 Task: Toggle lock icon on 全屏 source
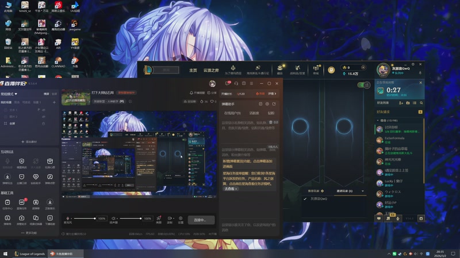pyautogui.click(x=44, y=123)
